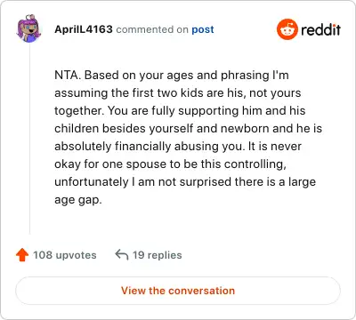Click the "commented on" label

[x=152, y=29]
